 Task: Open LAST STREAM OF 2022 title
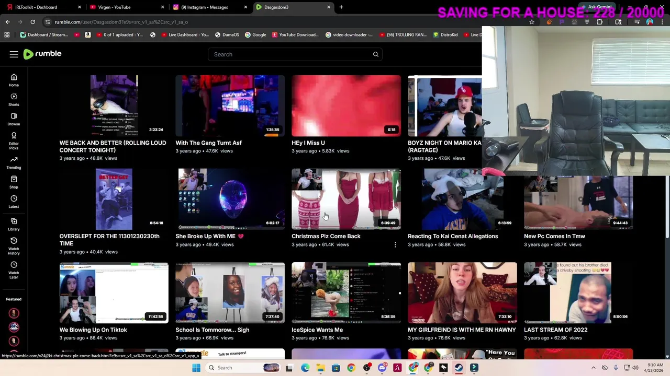pos(555,330)
